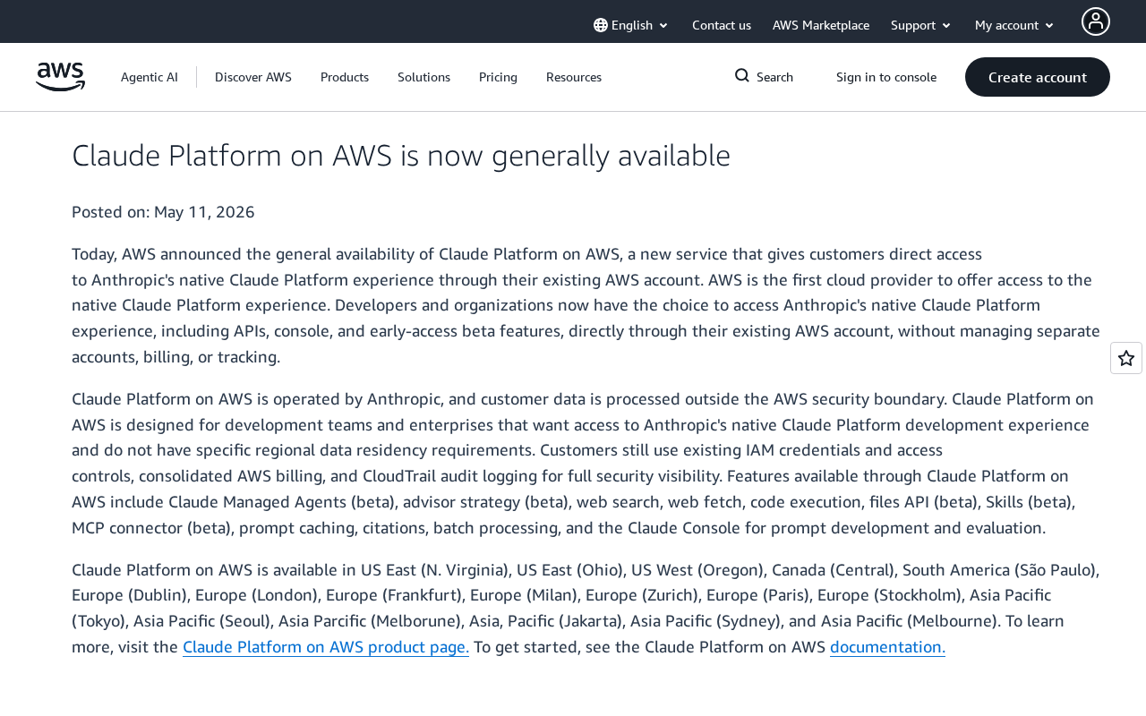Click the globe language icon
The height and width of the screenshot is (716, 1146).
601,25
